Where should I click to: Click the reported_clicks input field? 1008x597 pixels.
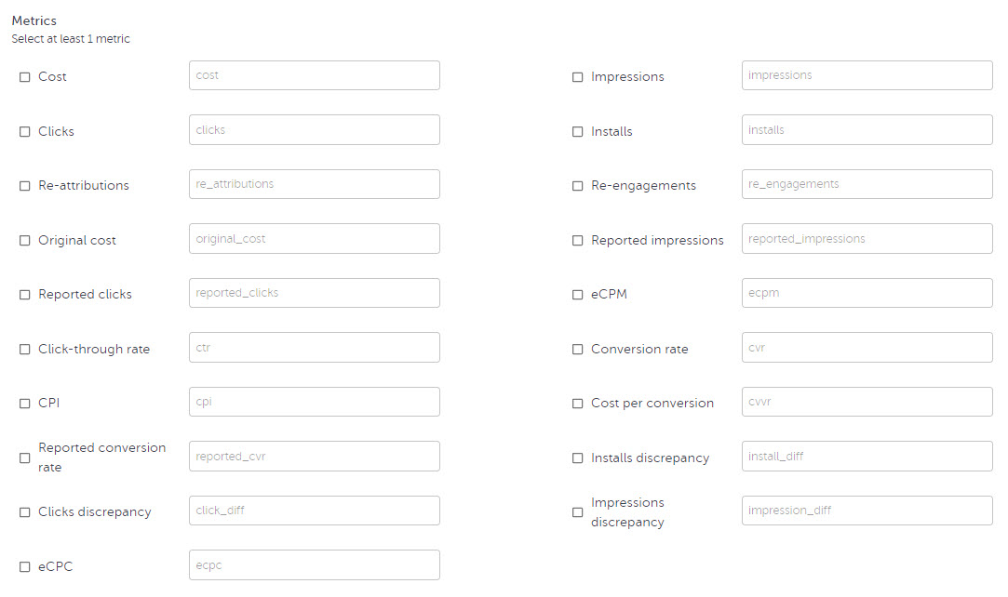coord(314,293)
